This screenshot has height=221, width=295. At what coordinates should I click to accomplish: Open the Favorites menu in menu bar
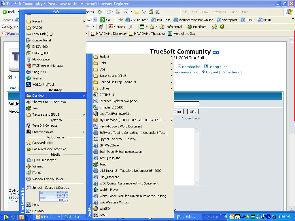coord(219,12)
